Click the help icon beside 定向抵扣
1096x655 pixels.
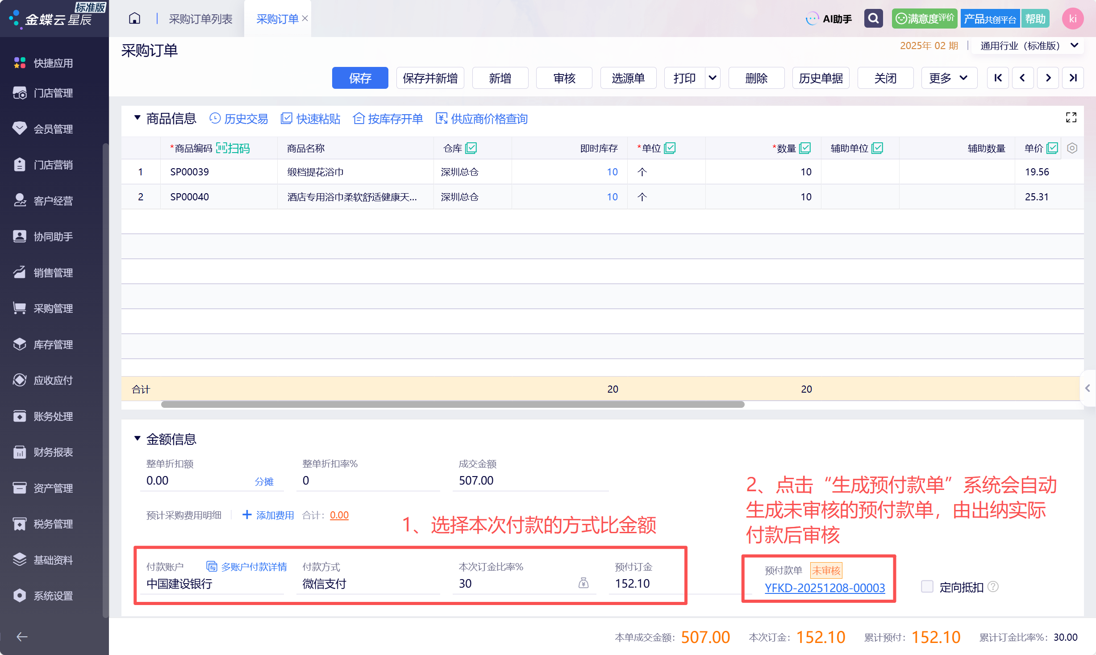tap(993, 587)
